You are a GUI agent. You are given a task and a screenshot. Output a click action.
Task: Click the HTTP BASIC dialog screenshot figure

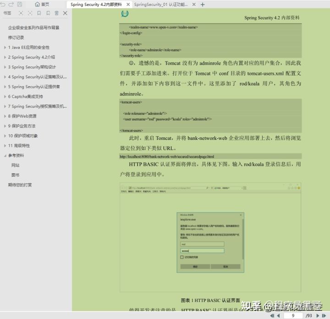(x=210, y=237)
